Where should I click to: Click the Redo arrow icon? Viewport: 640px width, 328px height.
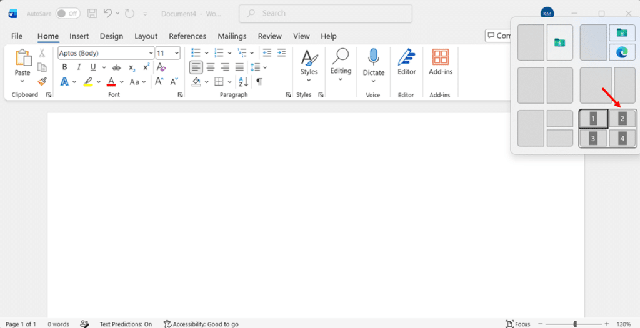[x=130, y=14]
